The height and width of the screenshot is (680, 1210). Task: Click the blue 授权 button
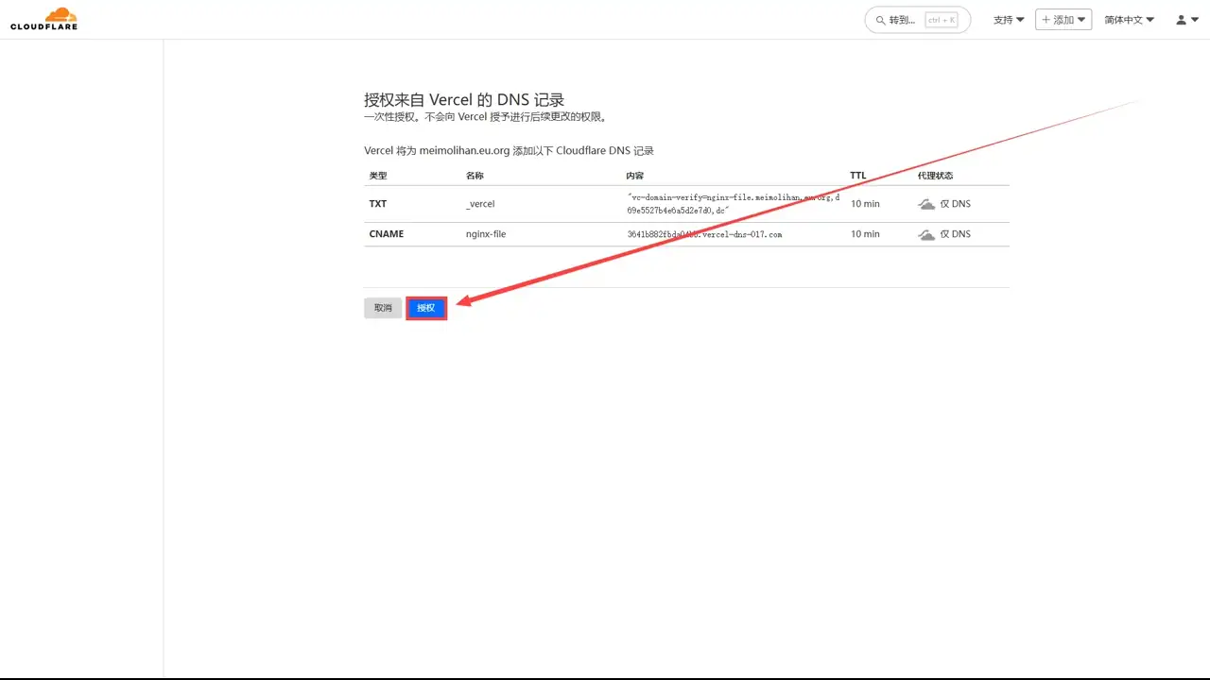pos(426,308)
